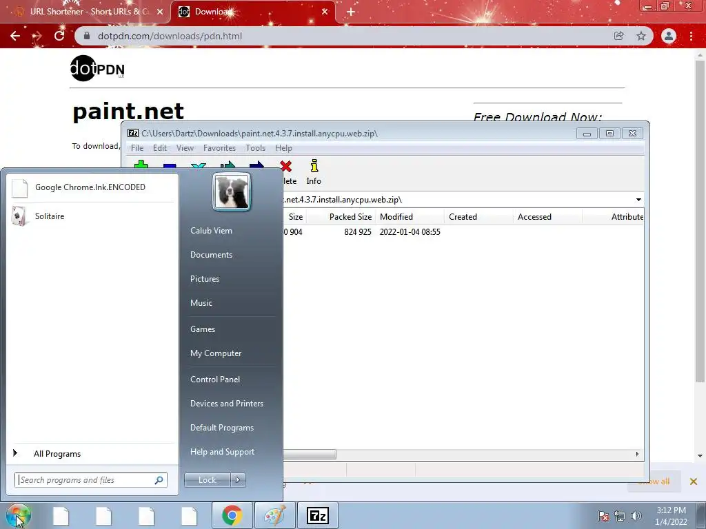Open the Paint palette taskbar icon
This screenshot has height=529, width=706.
coord(274,515)
